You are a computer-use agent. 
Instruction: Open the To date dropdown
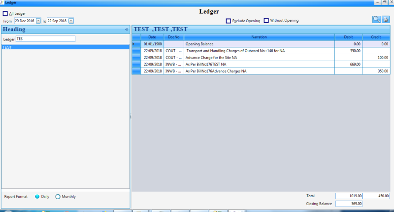[71, 21]
